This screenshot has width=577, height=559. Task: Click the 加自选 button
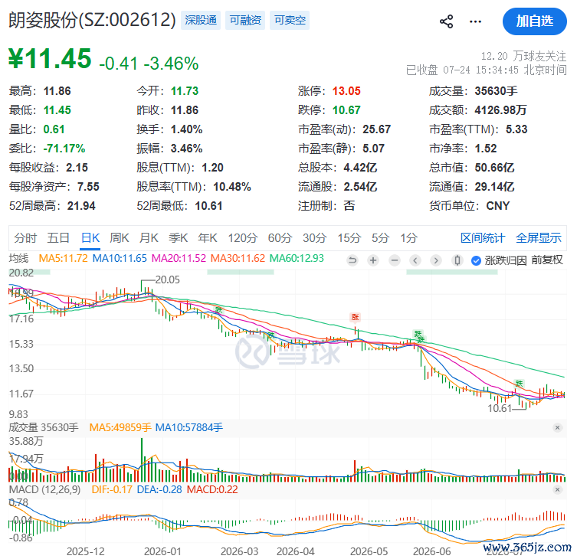535,21
